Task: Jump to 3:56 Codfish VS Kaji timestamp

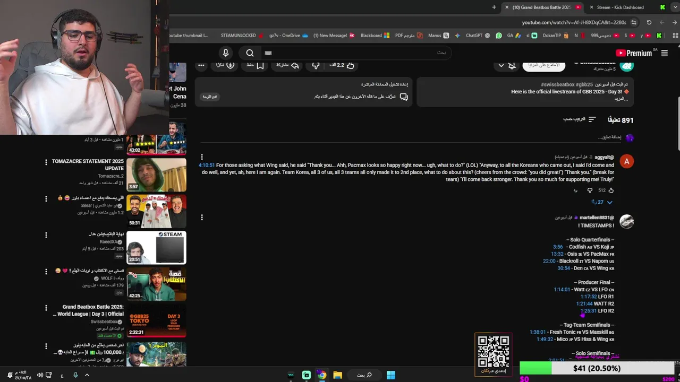Action: pyautogui.click(x=558, y=247)
